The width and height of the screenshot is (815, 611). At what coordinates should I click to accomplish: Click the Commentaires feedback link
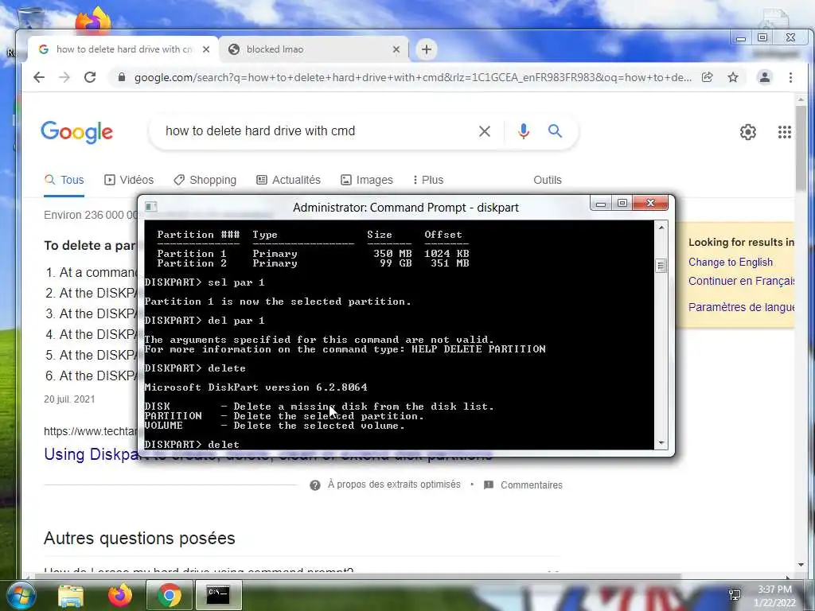531,485
